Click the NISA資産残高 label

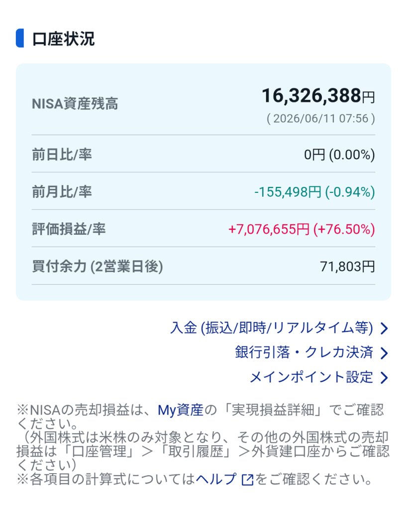pyautogui.click(x=75, y=104)
